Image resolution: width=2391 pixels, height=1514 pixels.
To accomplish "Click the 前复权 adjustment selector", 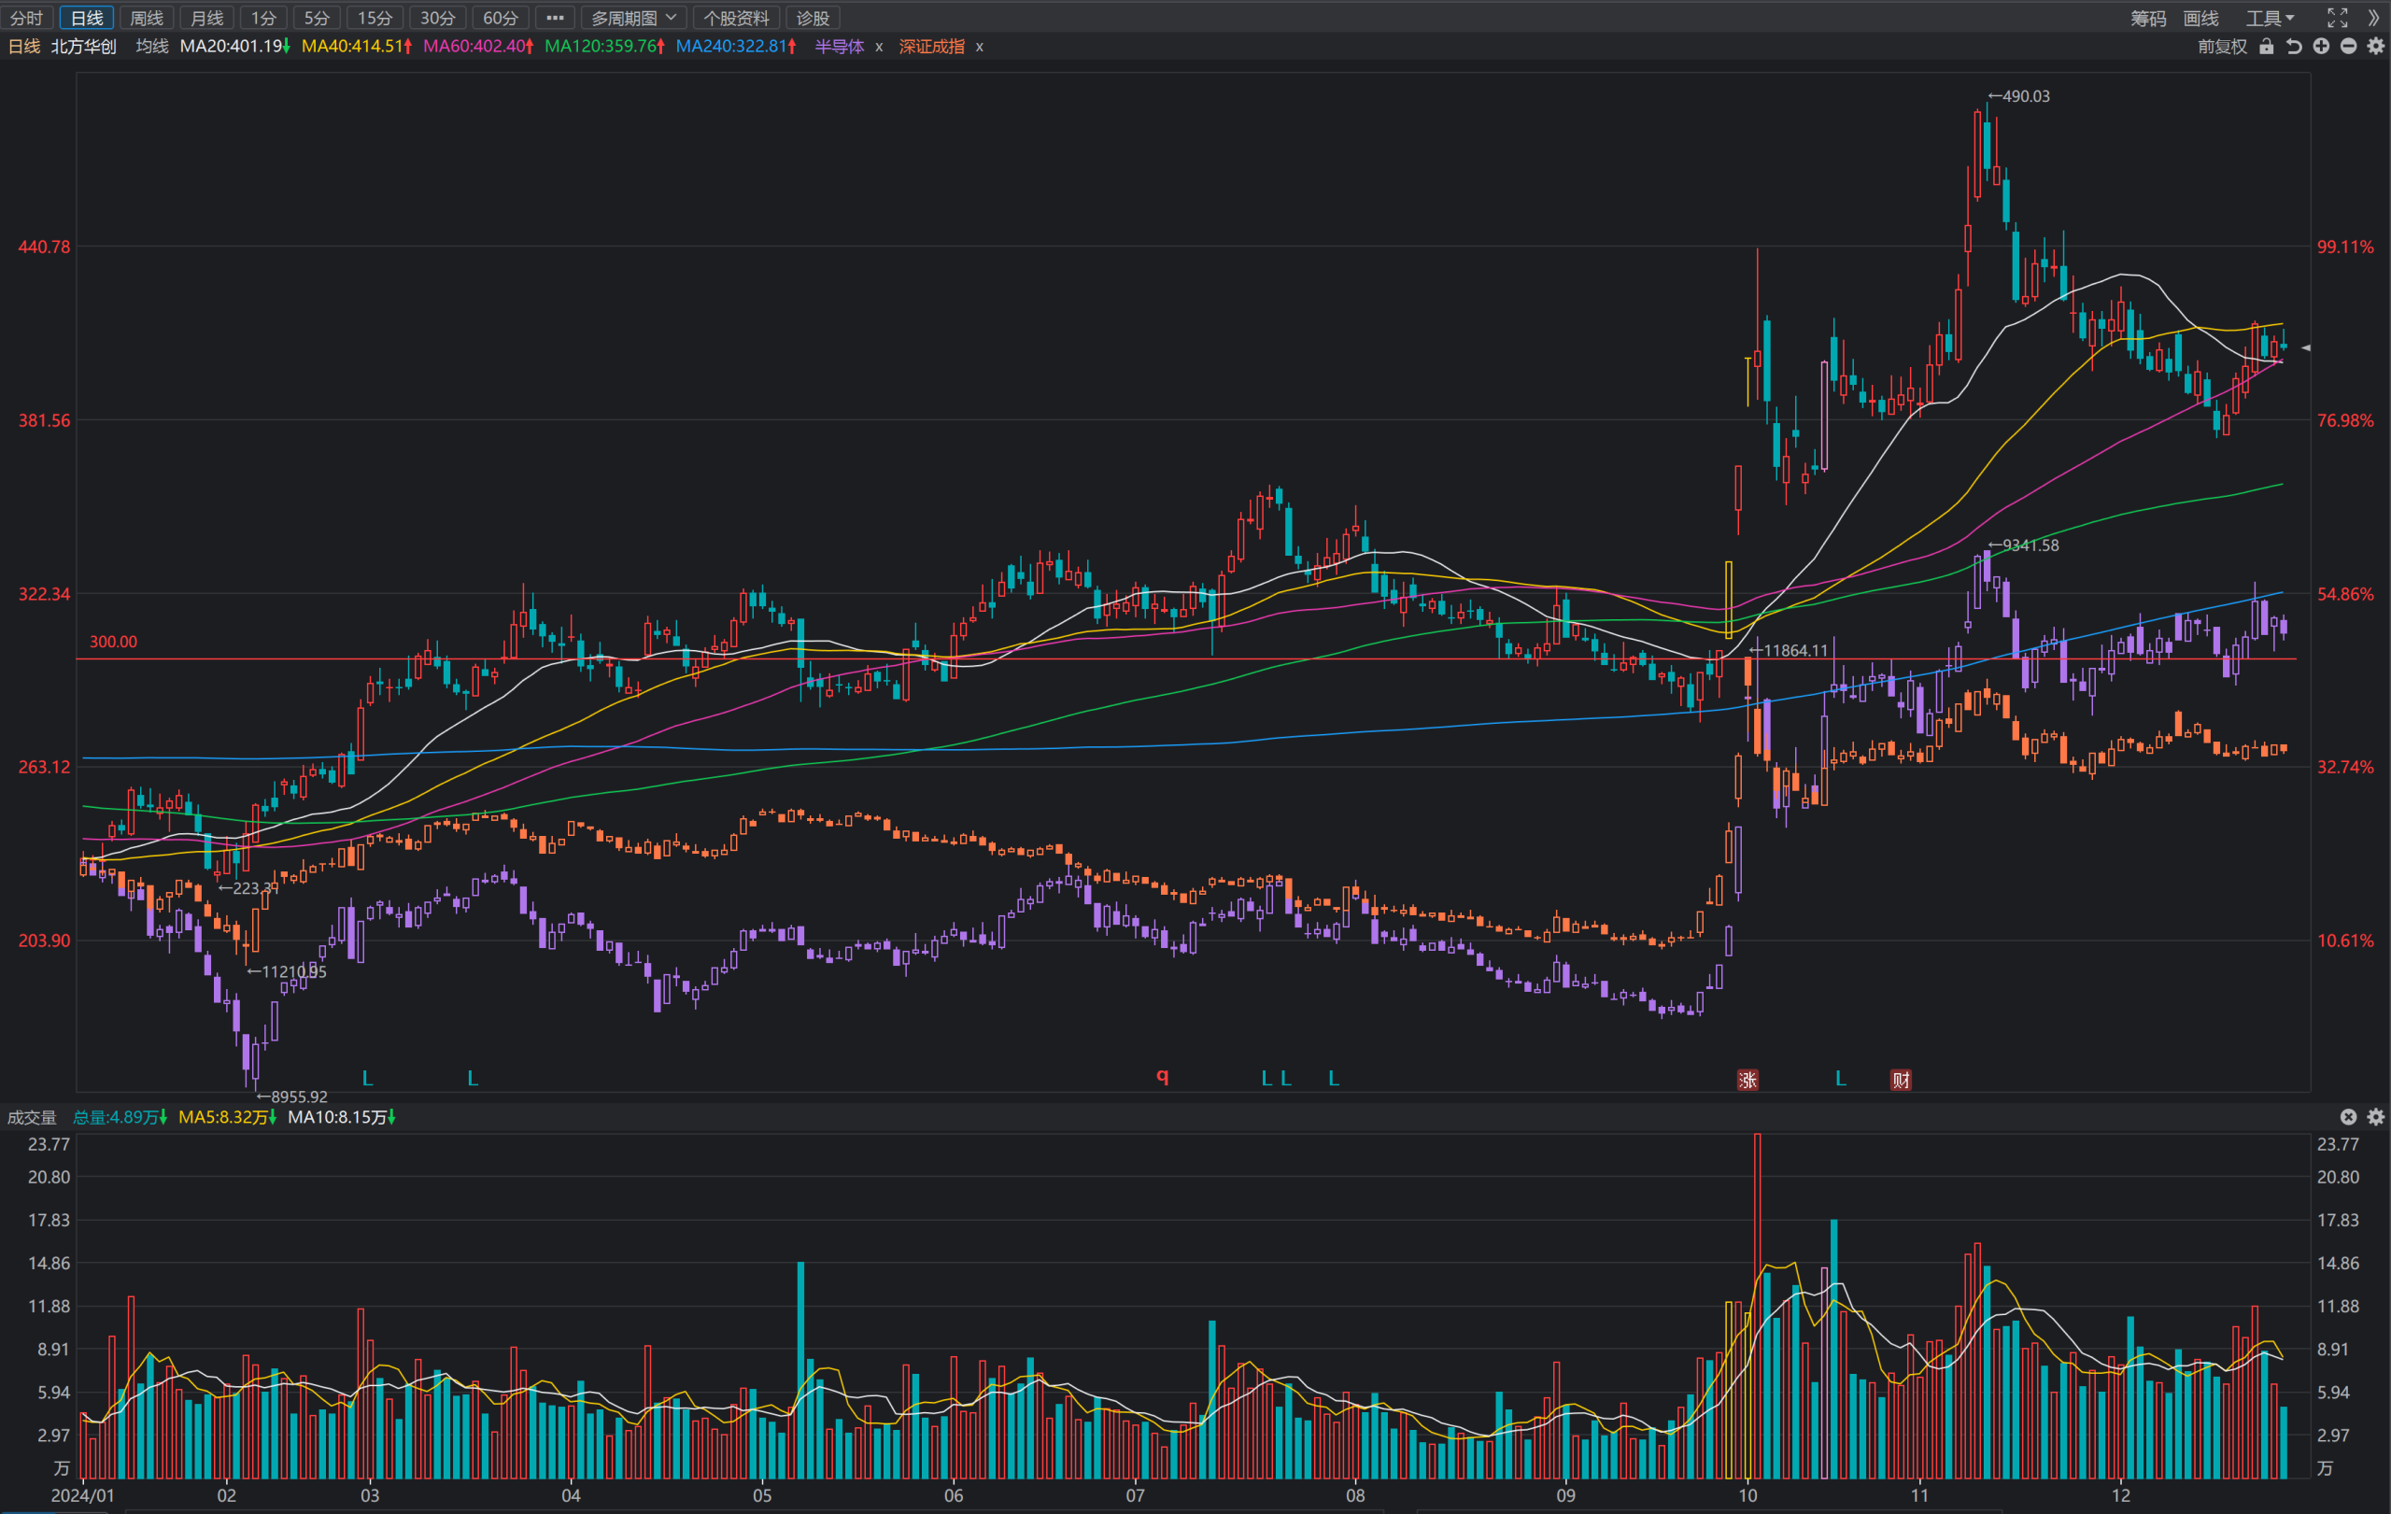I will coord(2222,47).
